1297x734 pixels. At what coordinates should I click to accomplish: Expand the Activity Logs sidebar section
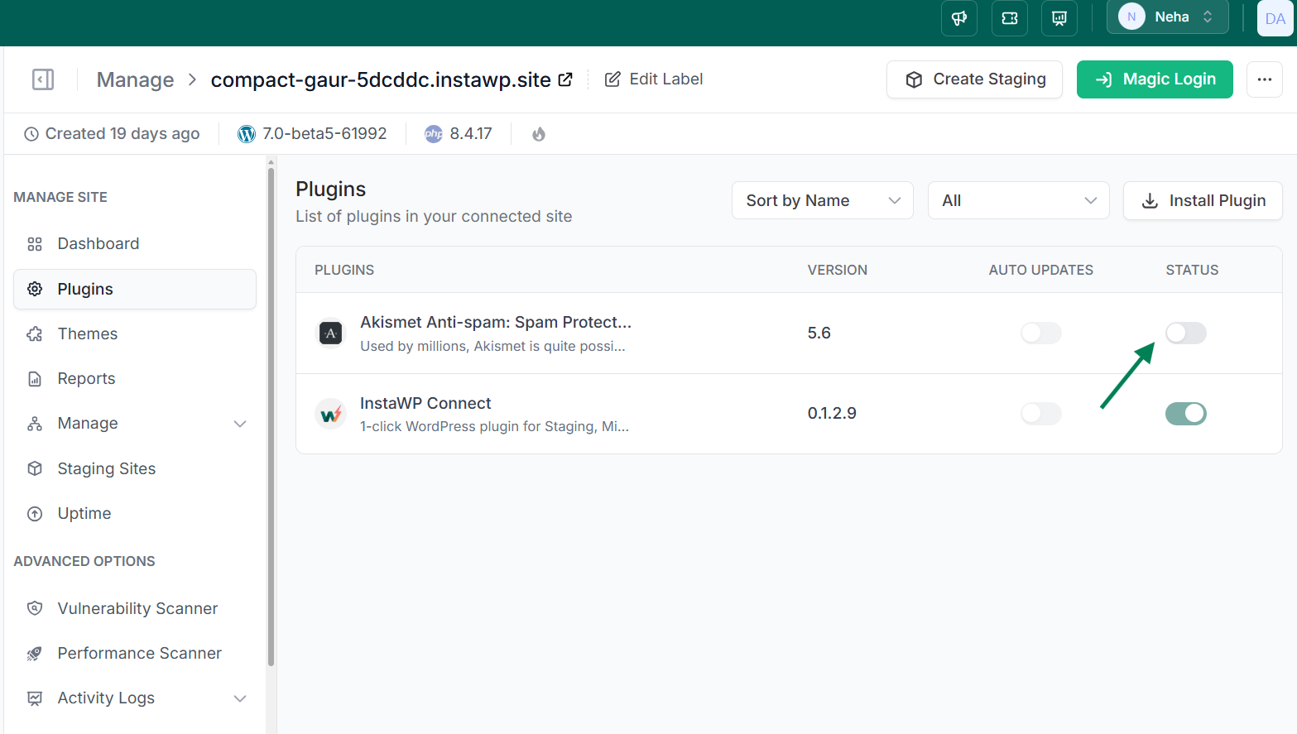coord(240,698)
